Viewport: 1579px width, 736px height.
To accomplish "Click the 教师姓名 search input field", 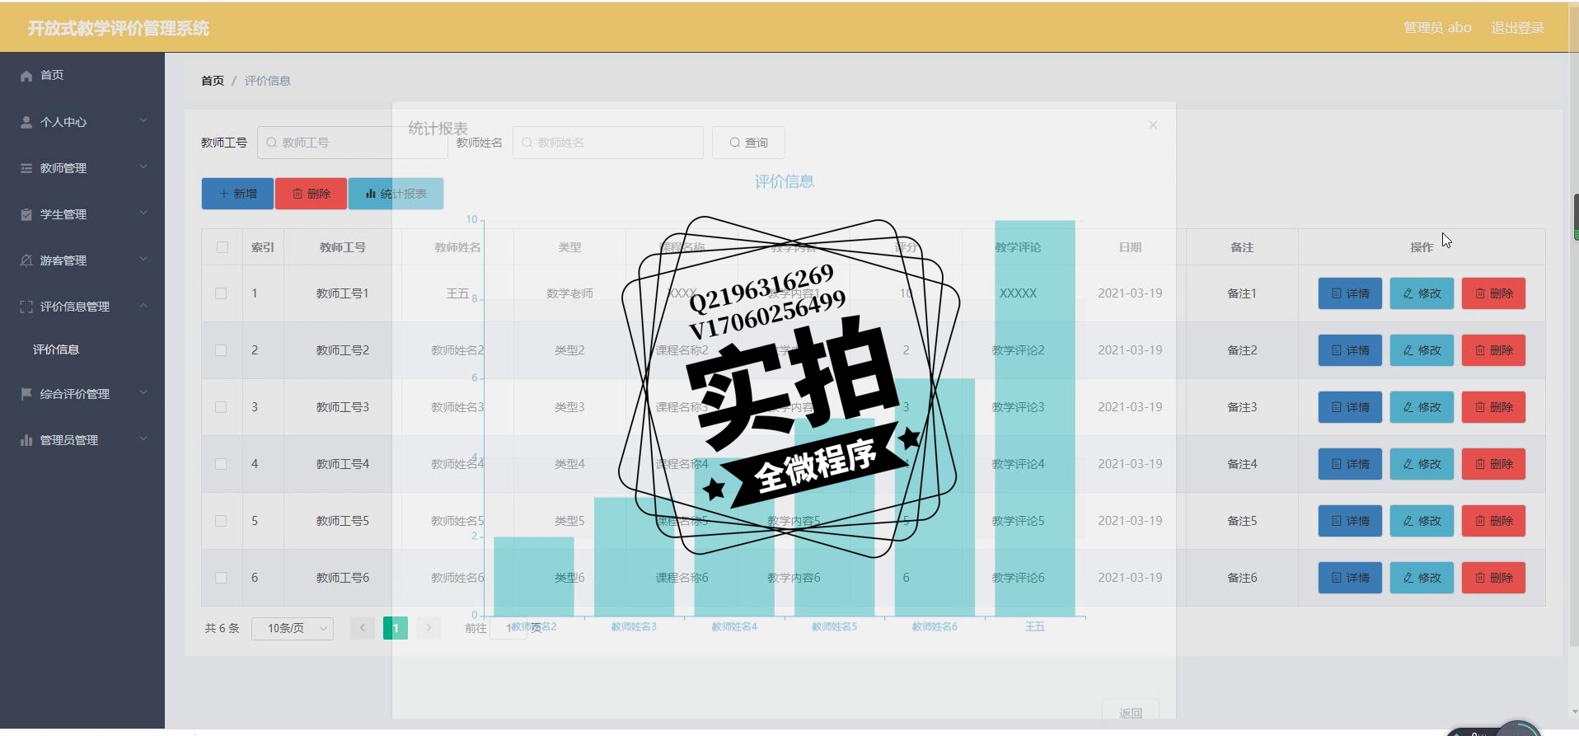I will pyautogui.click(x=608, y=143).
